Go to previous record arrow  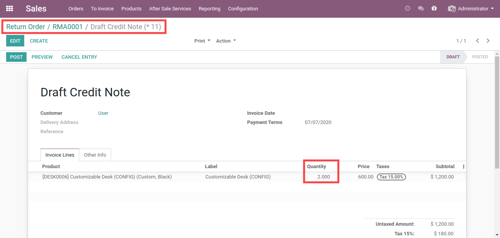click(x=478, y=41)
